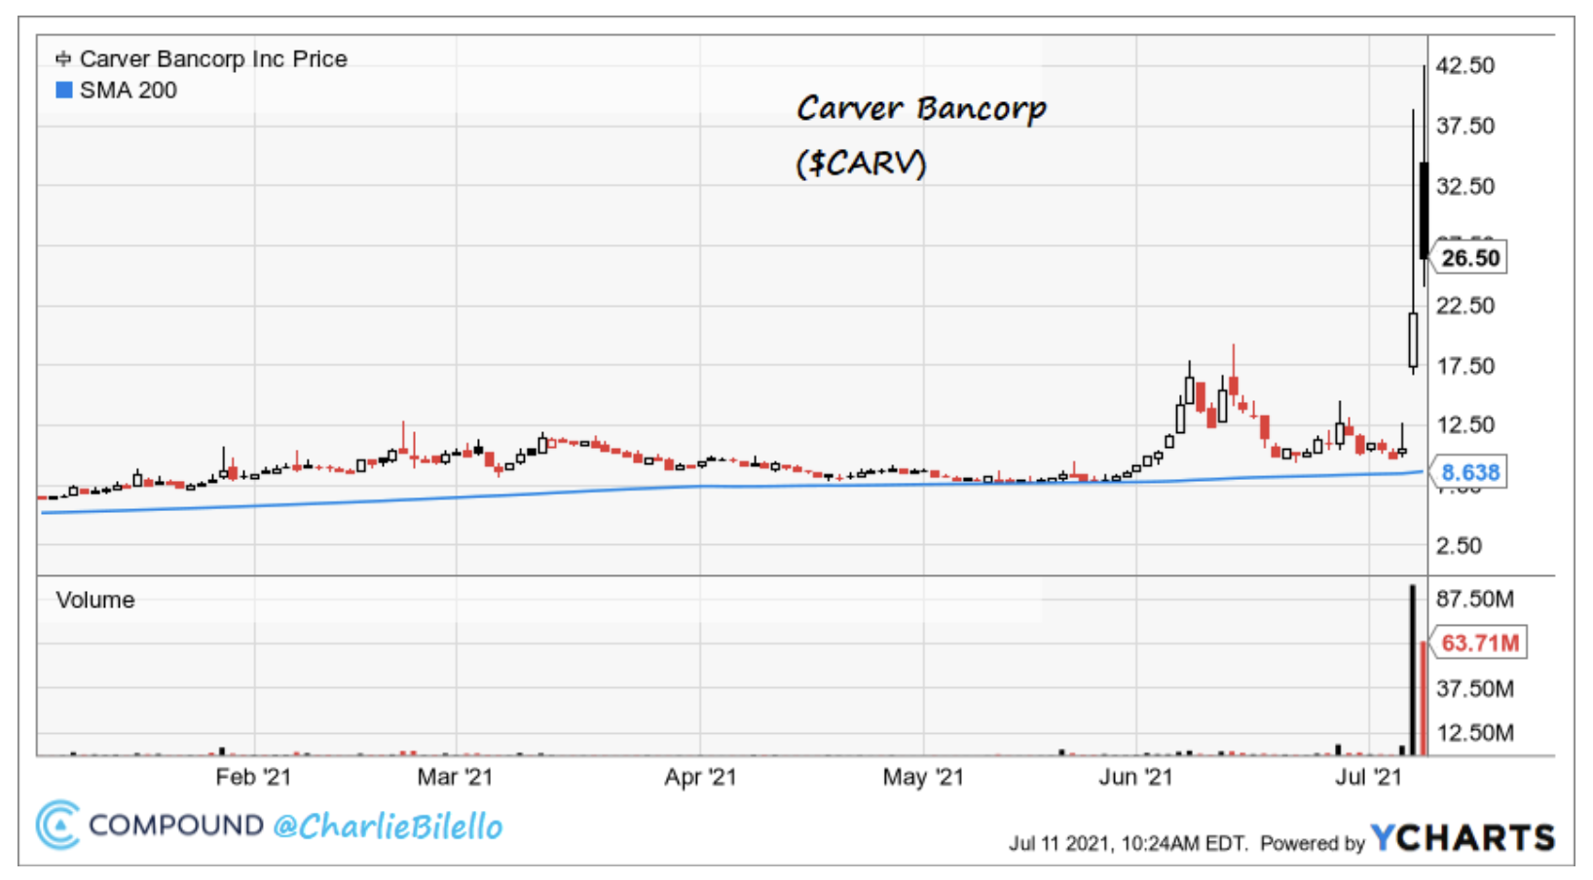1593x880 pixels.
Task: Click the Jul '21 date label
Action: pyautogui.click(x=1368, y=777)
